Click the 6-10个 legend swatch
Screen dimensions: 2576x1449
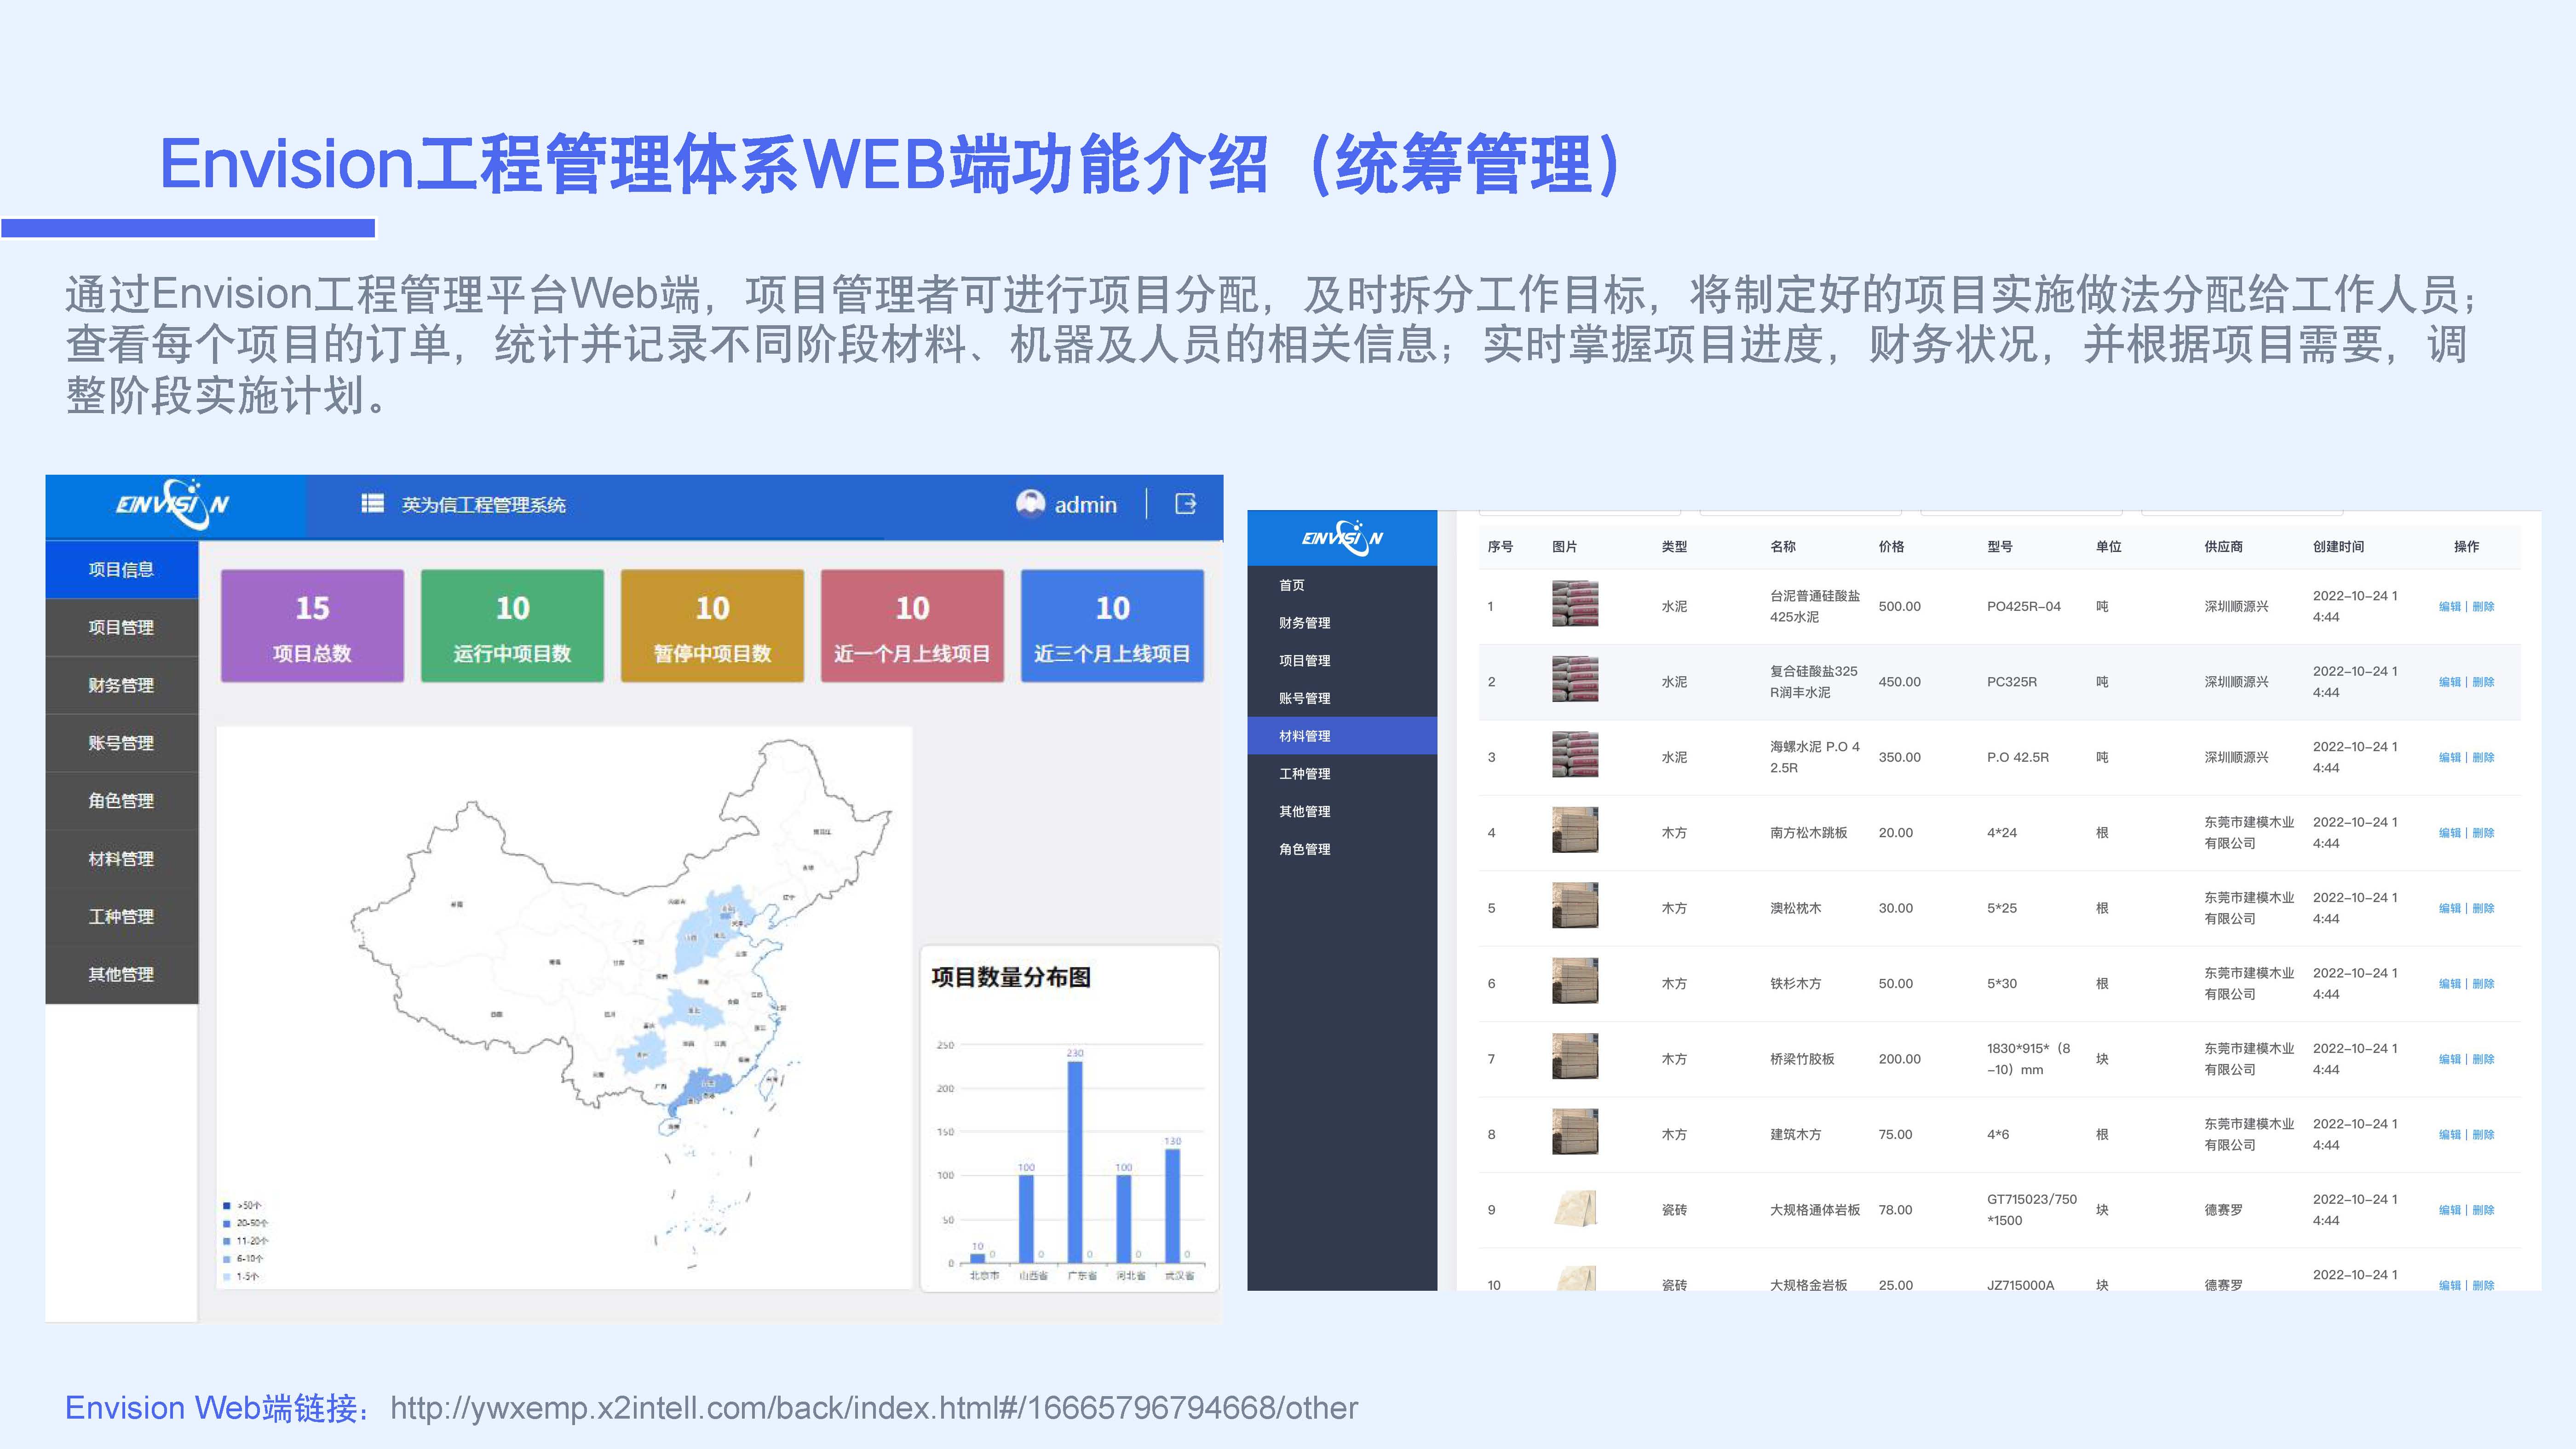227,1259
